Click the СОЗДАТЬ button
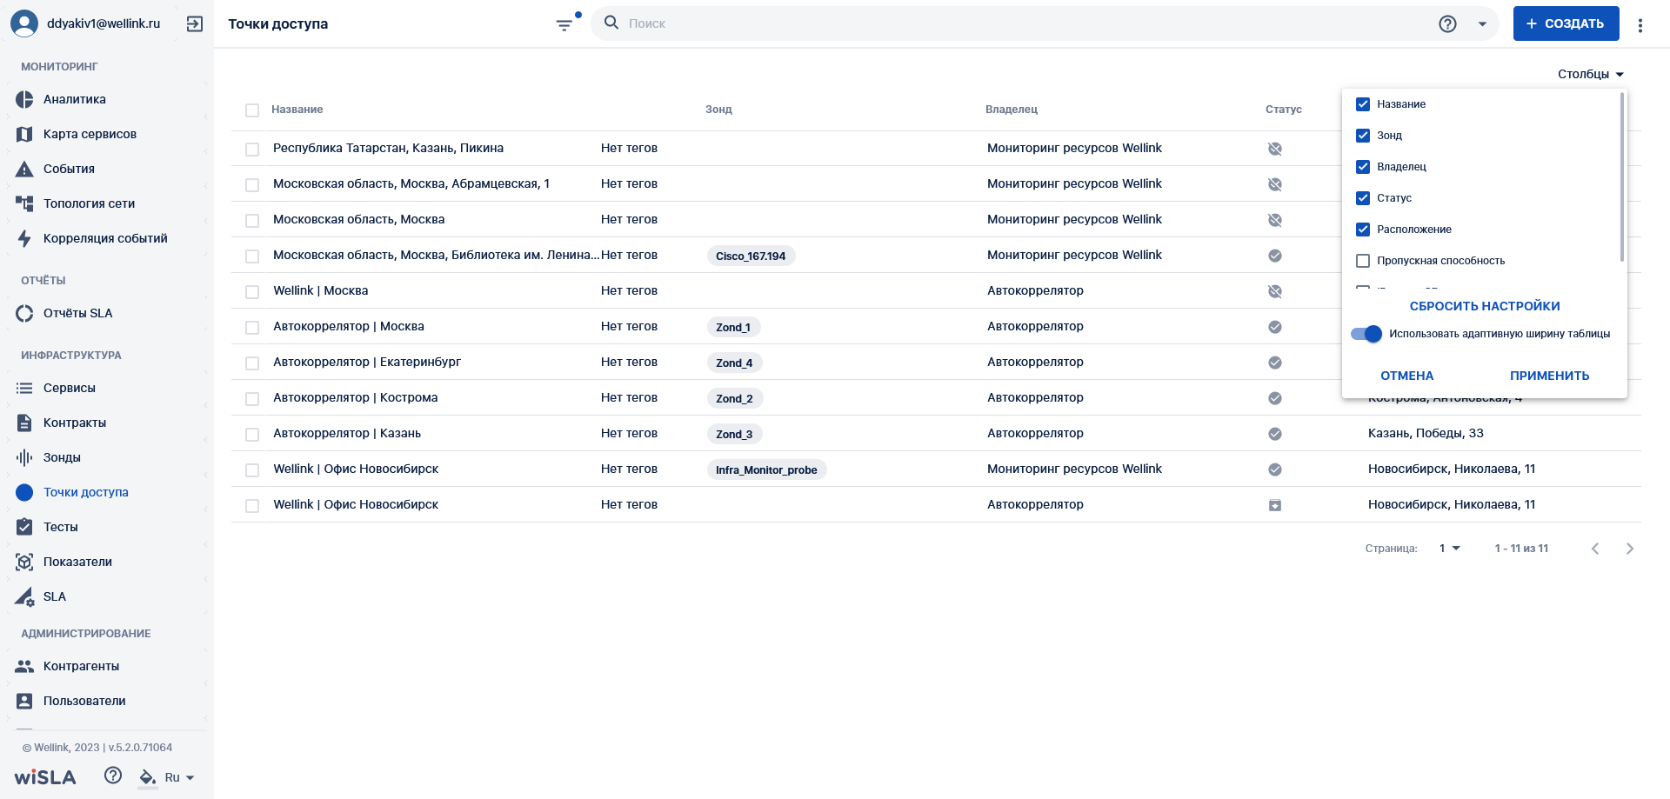Screen dimensions: 1670x799 point(1566,23)
